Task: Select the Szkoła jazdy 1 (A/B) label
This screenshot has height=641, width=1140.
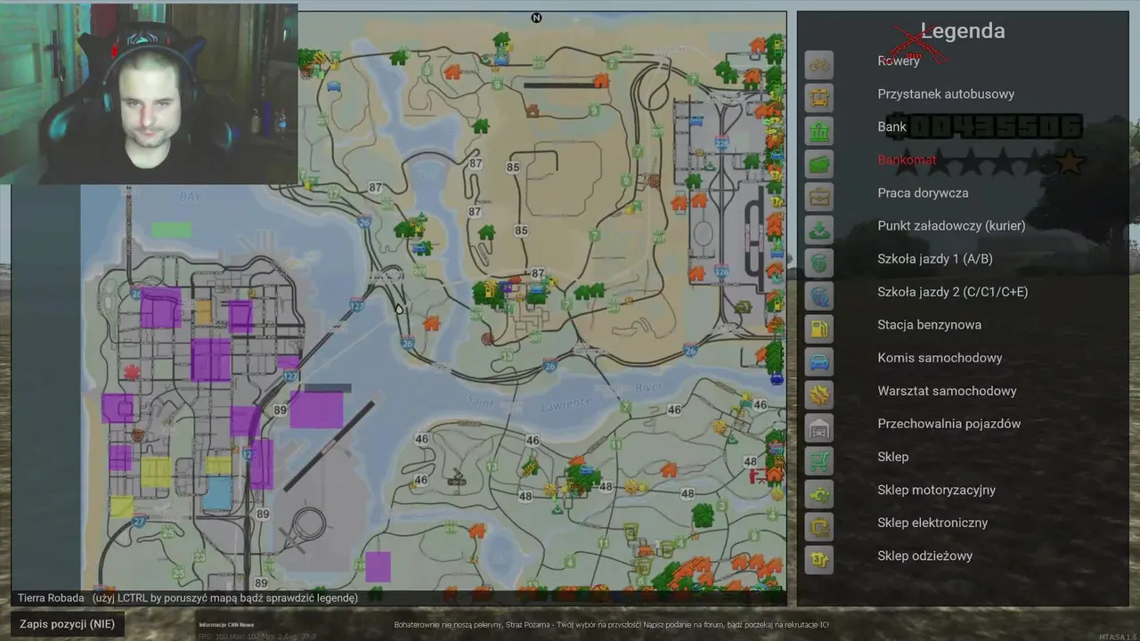Action: pyautogui.click(x=935, y=258)
